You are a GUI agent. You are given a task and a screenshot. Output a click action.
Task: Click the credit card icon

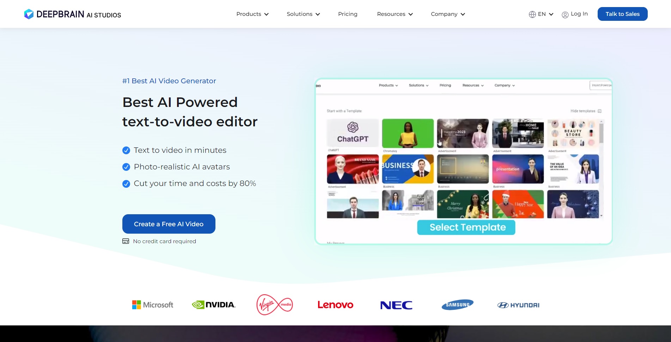tap(126, 241)
